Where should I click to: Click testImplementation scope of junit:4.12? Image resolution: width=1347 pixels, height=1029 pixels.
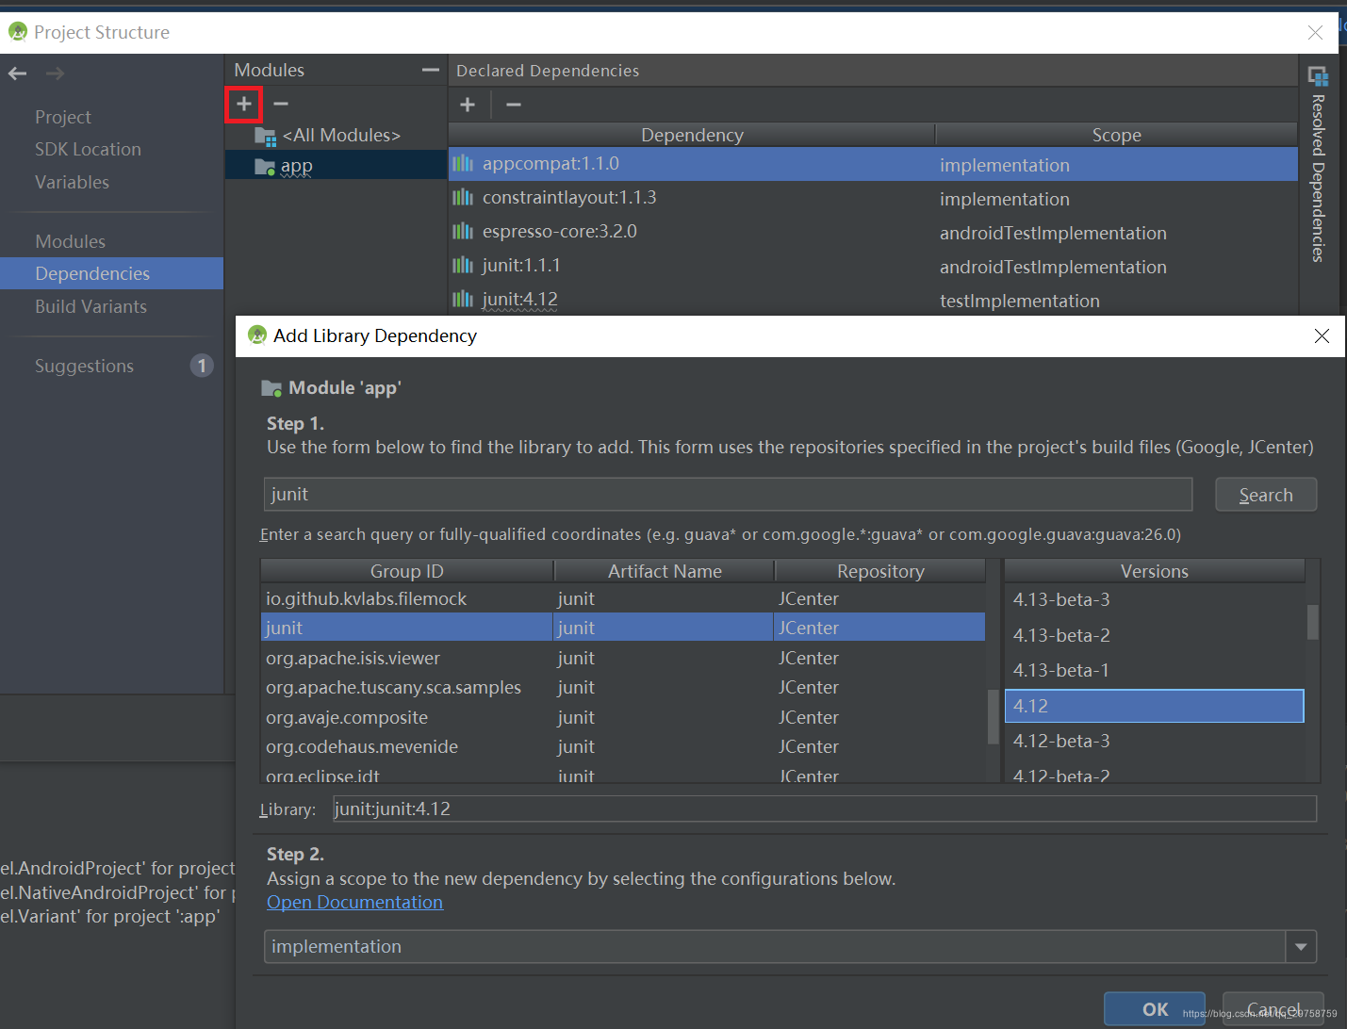[1020, 301]
